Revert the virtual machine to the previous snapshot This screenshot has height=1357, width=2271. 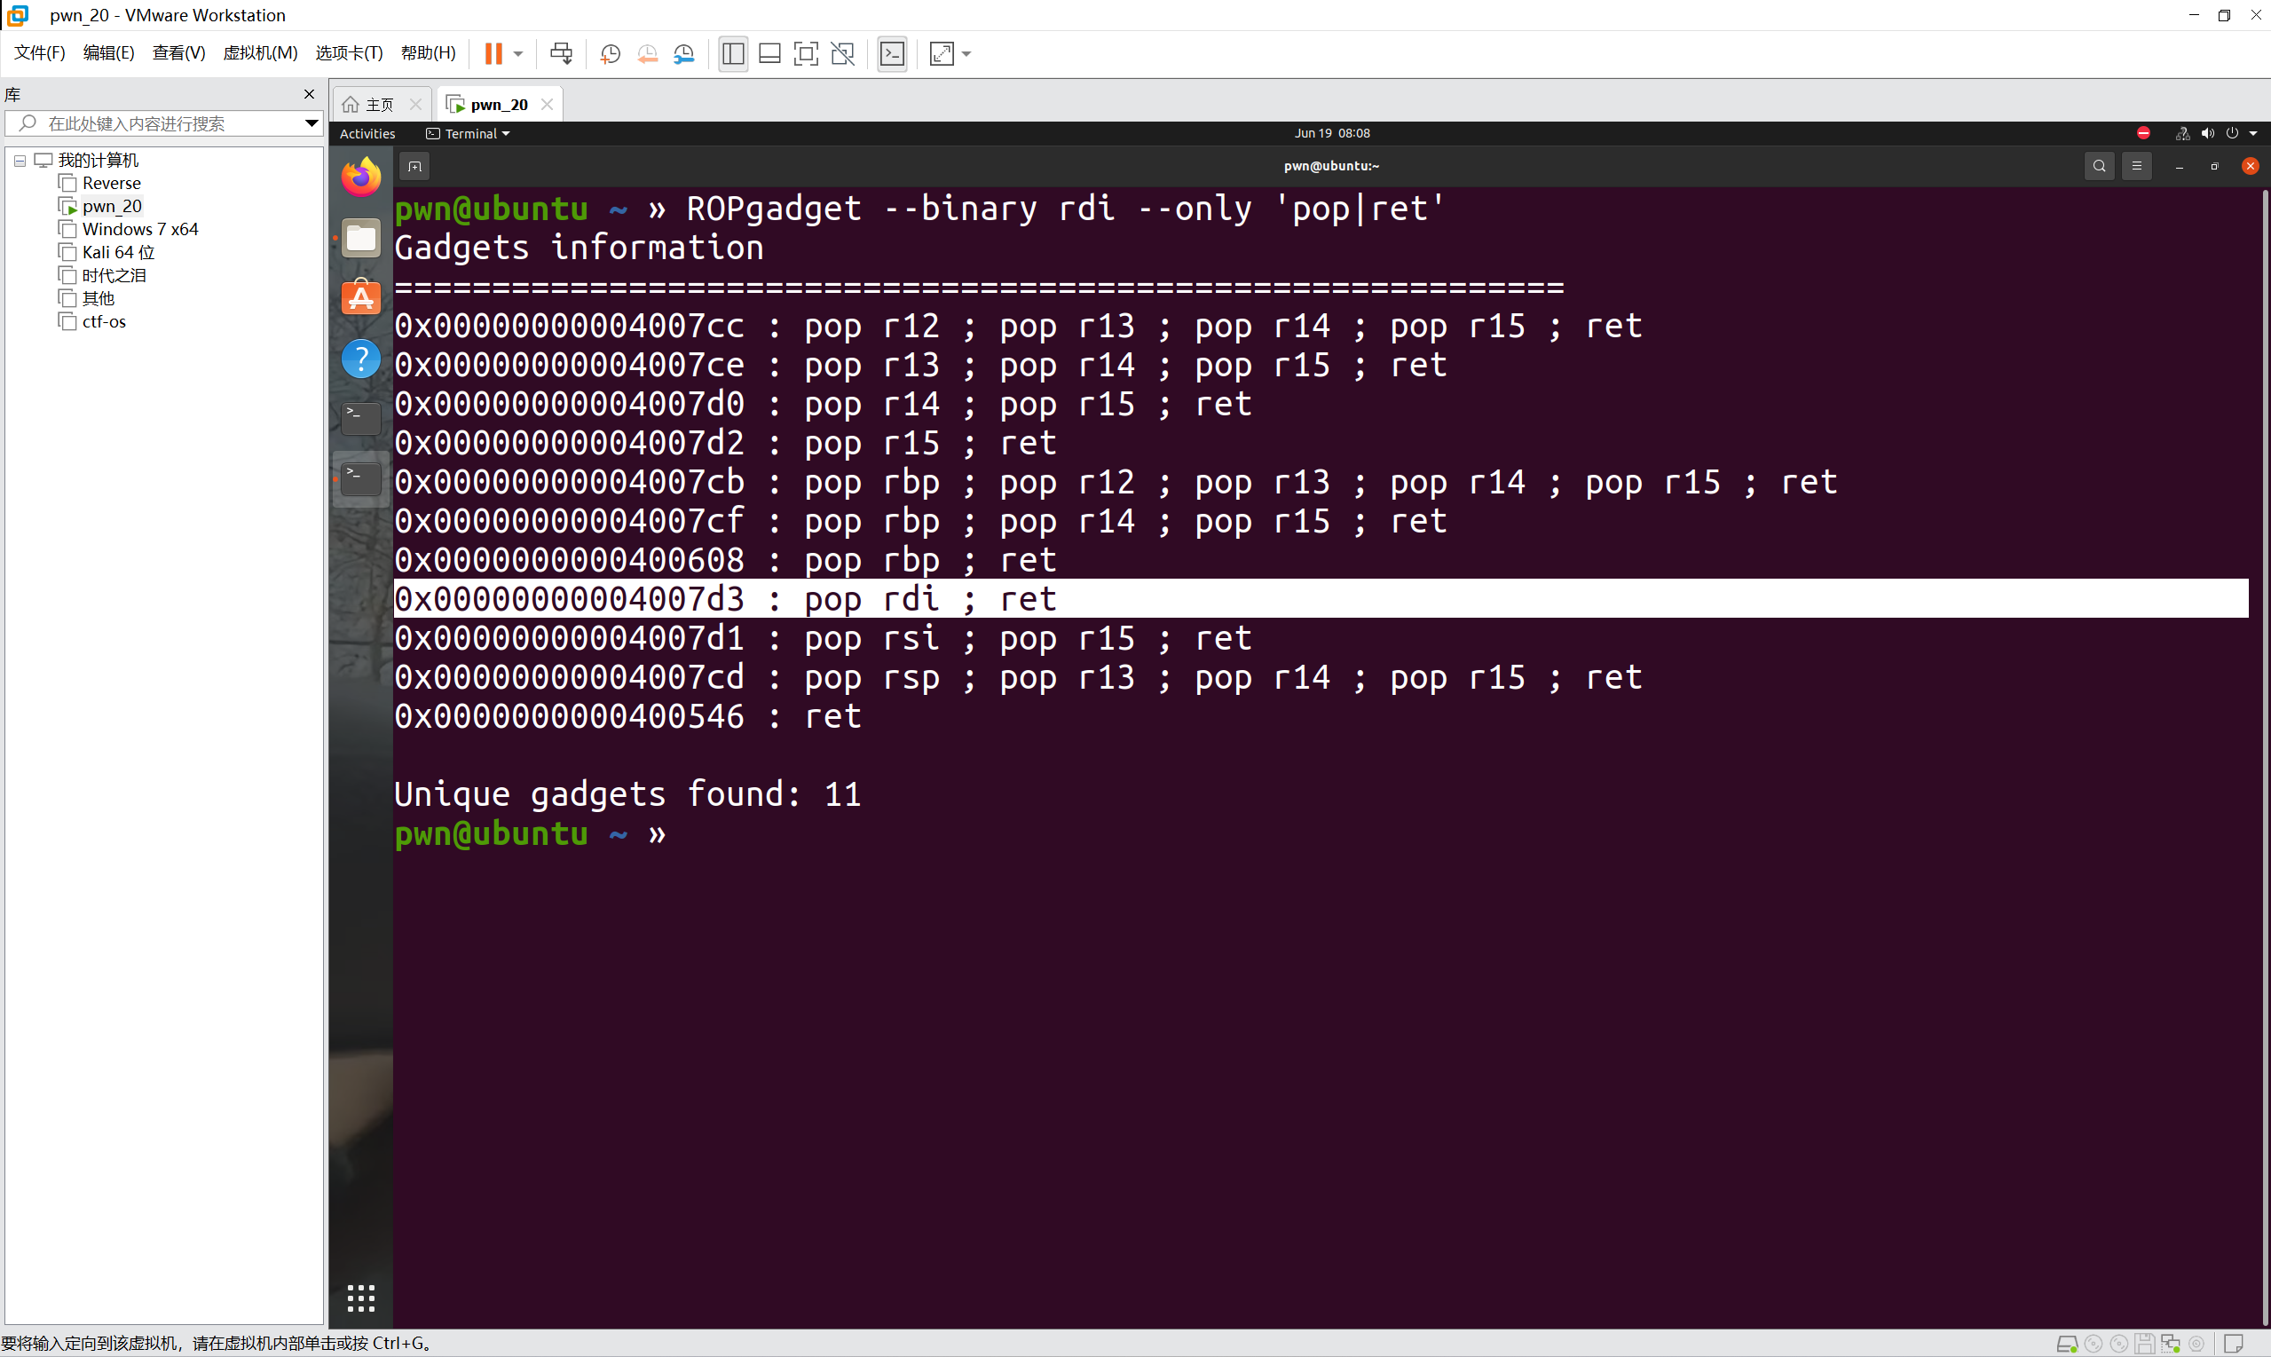pyautogui.click(x=647, y=54)
